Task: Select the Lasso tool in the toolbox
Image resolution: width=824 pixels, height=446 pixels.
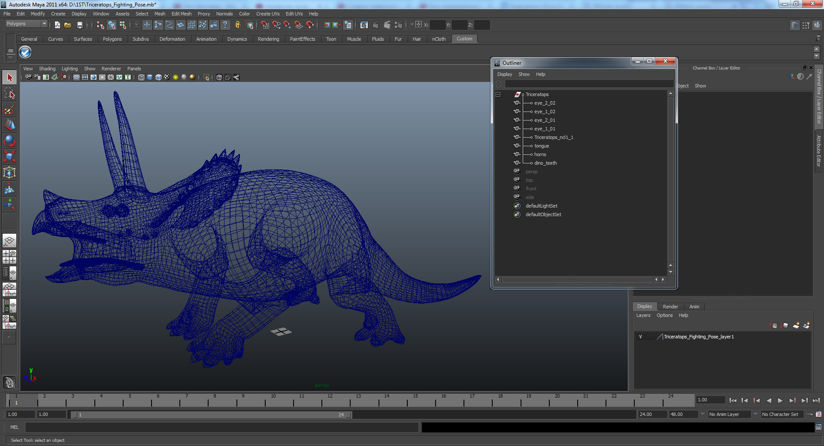Action: pyautogui.click(x=9, y=93)
